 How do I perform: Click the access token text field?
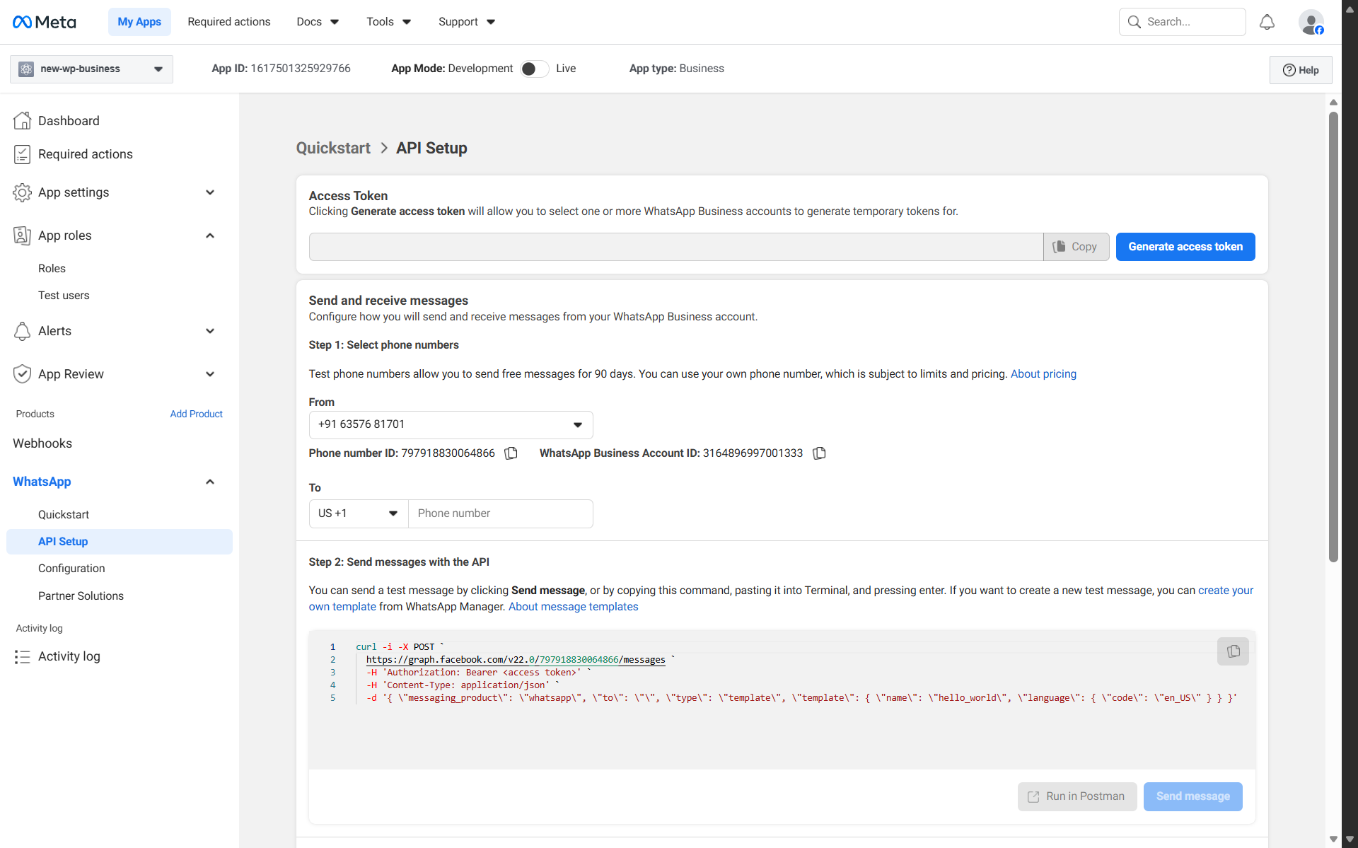click(x=676, y=247)
